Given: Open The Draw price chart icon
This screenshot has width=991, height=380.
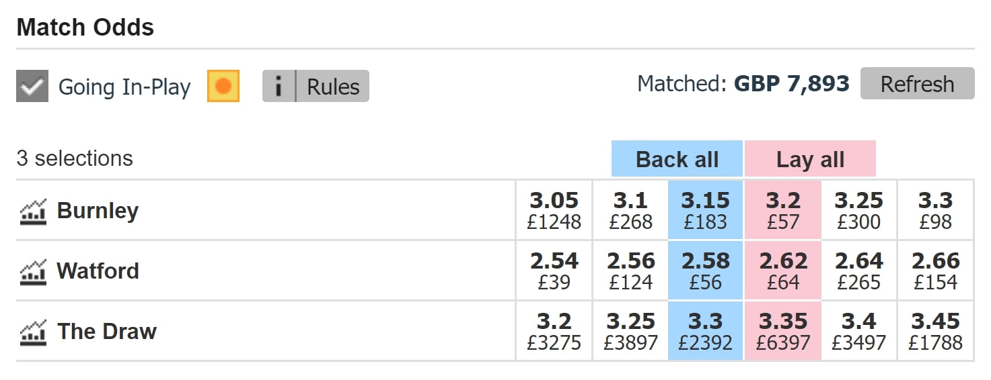Looking at the screenshot, I should pos(32,332).
